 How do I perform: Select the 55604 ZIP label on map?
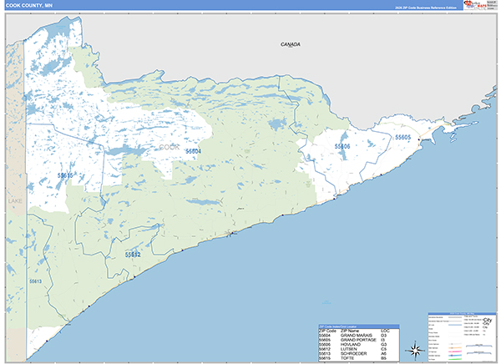click(x=192, y=151)
